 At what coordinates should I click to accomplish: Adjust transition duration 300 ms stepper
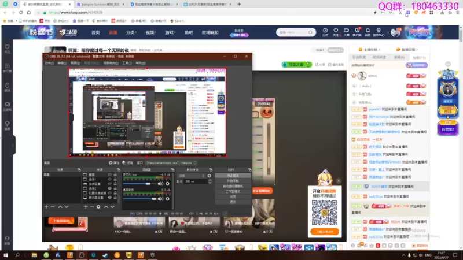[210, 181]
